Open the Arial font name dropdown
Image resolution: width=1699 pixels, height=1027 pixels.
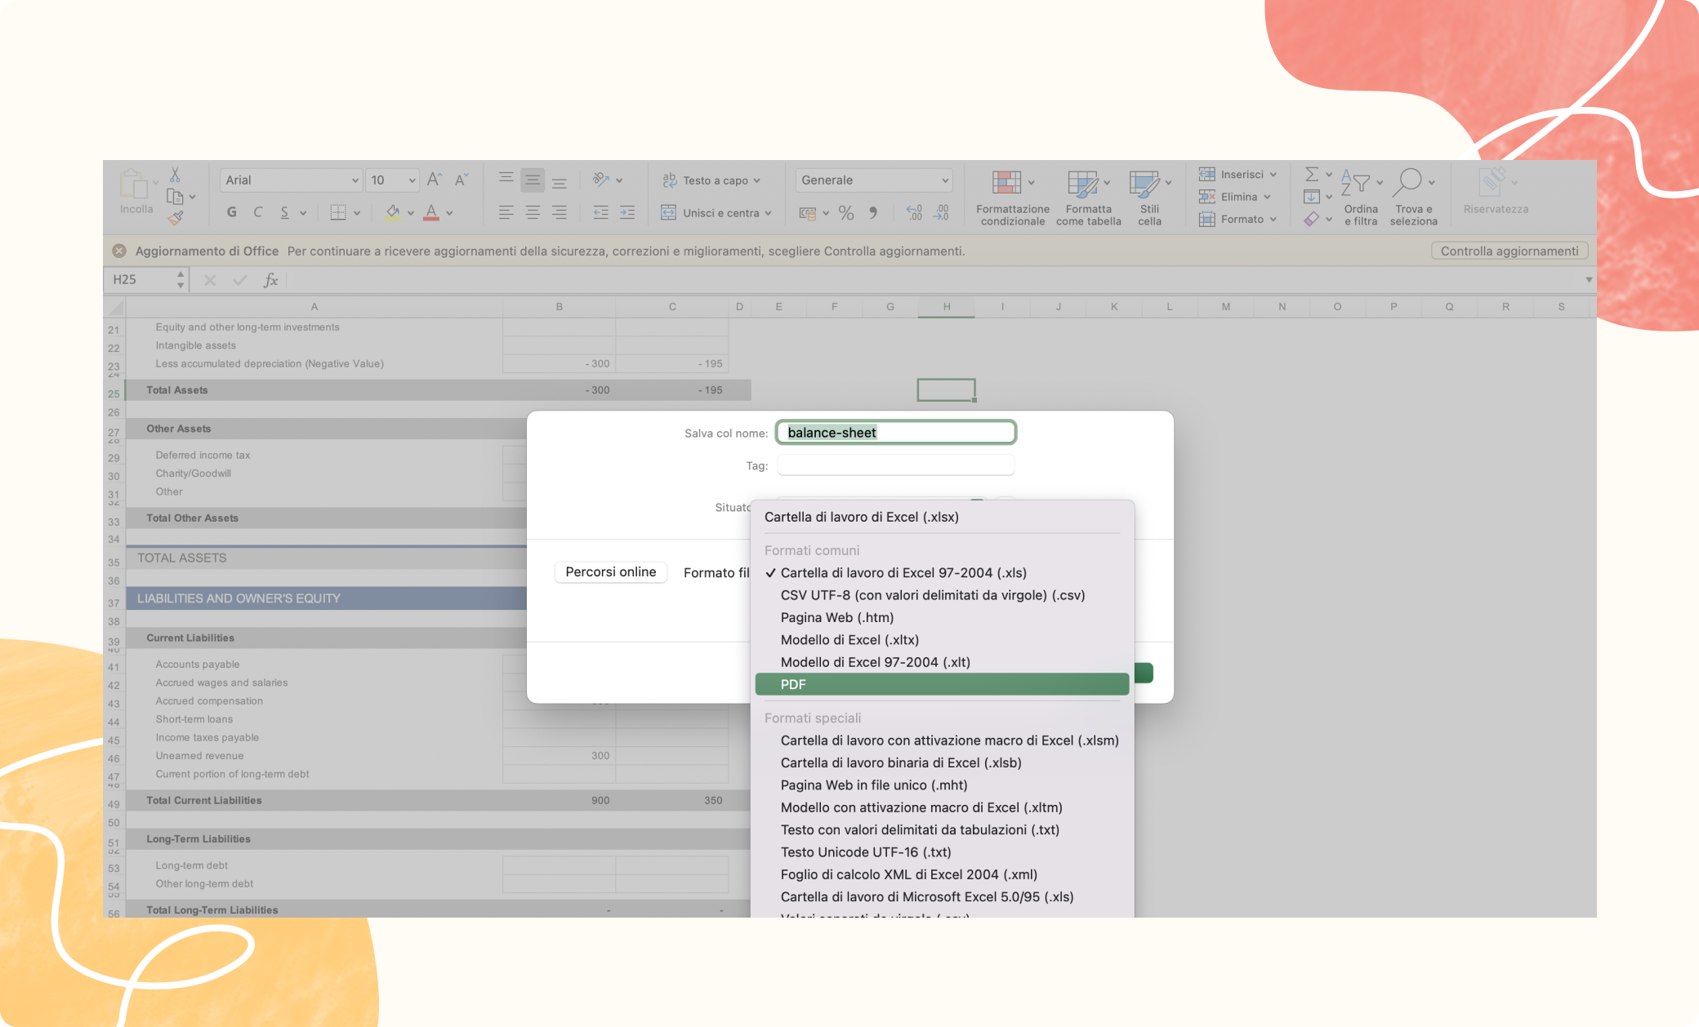[355, 180]
